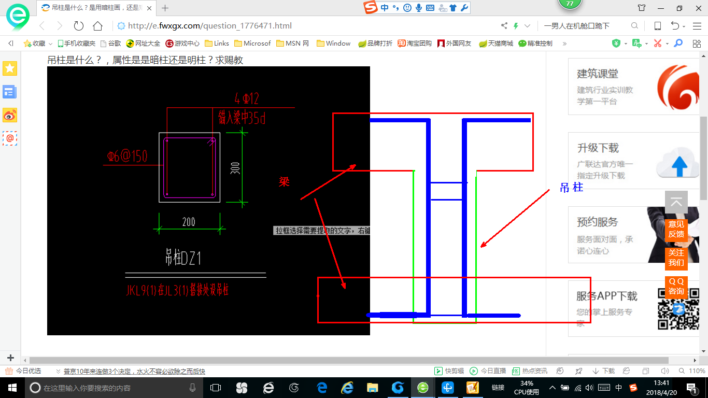
Task: Open the 谷歌 bookmark
Action: pos(110,44)
